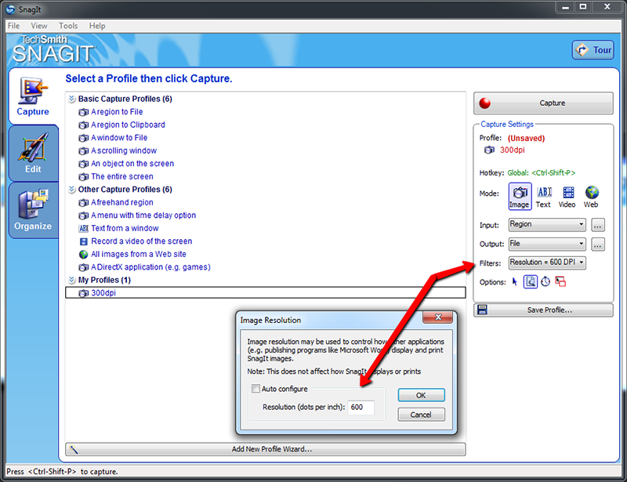The width and height of the screenshot is (627, 482).
Task: Toggle the include cursor option icon
Action: click(515, 282)
